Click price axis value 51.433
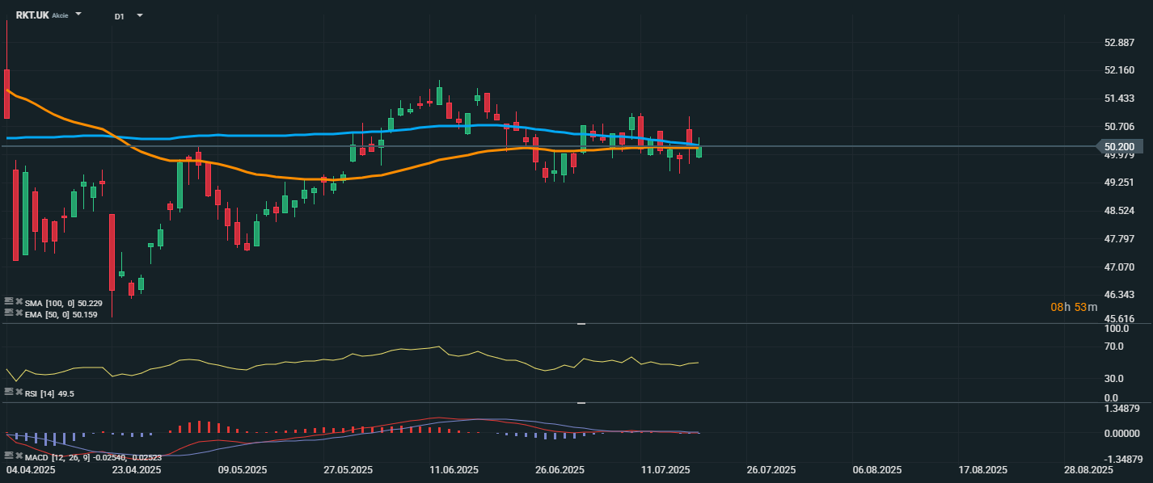 1120,99
